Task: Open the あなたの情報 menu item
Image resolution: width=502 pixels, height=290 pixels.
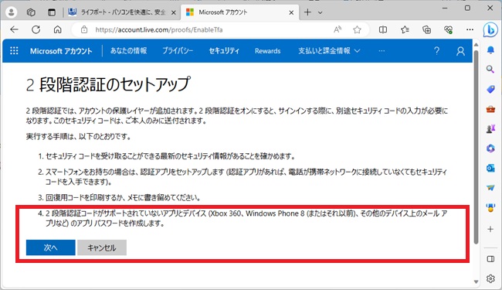Action: pos(128,50)
